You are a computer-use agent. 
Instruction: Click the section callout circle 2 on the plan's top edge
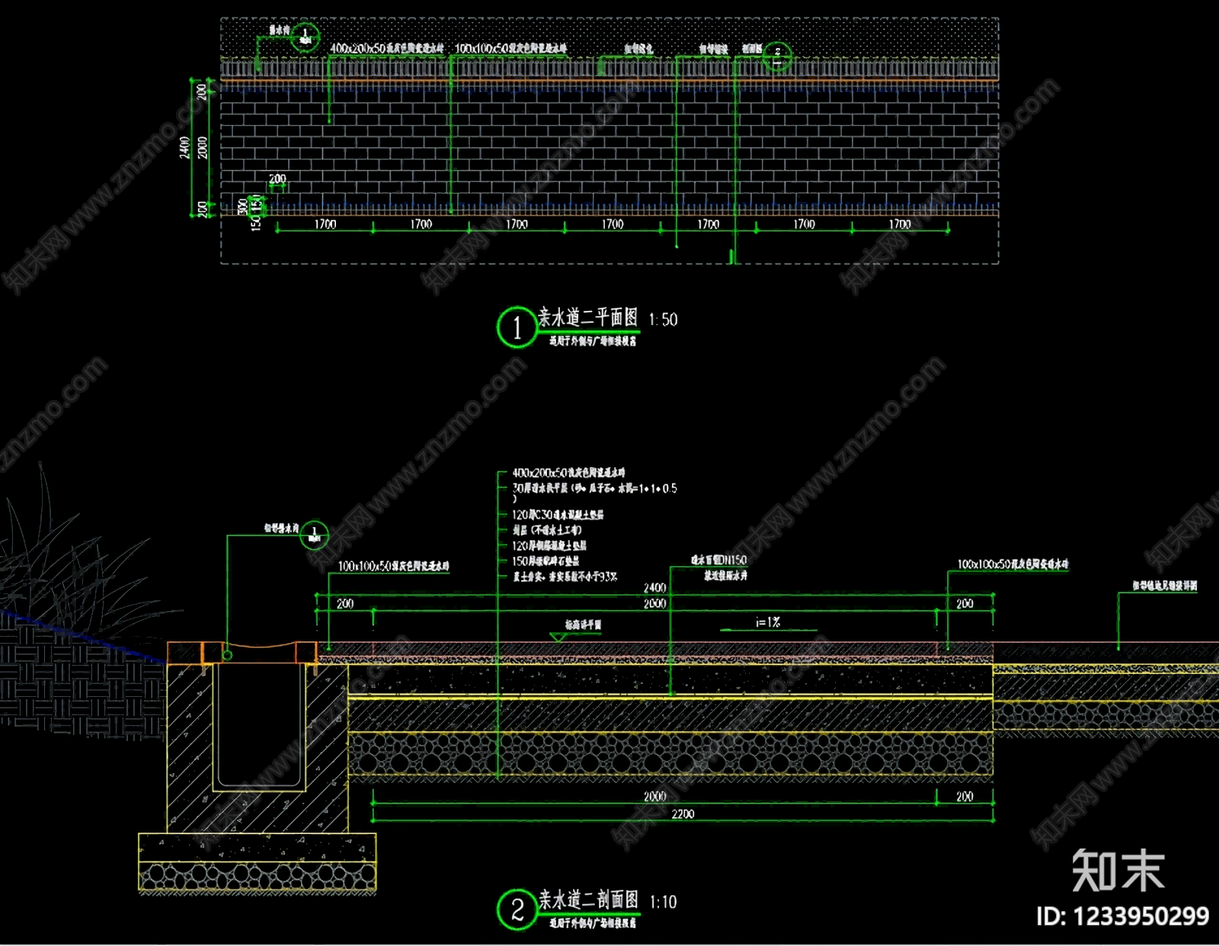point(777,56)
